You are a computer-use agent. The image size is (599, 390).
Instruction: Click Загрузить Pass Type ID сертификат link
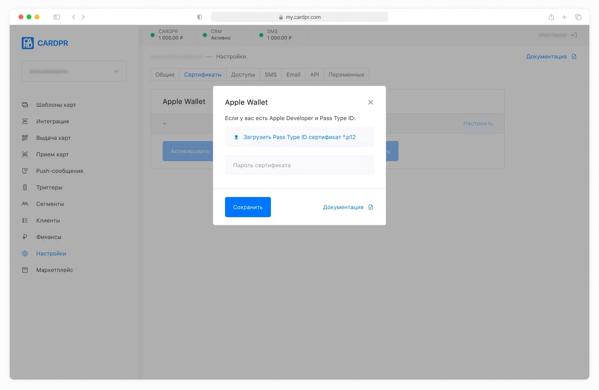click(299, 137)
